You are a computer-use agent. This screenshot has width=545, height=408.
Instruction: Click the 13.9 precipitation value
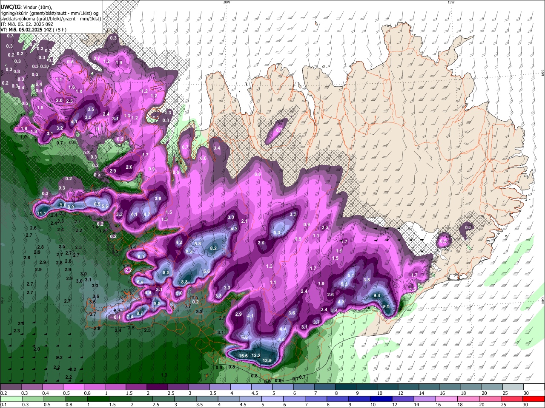click(267, 361)
